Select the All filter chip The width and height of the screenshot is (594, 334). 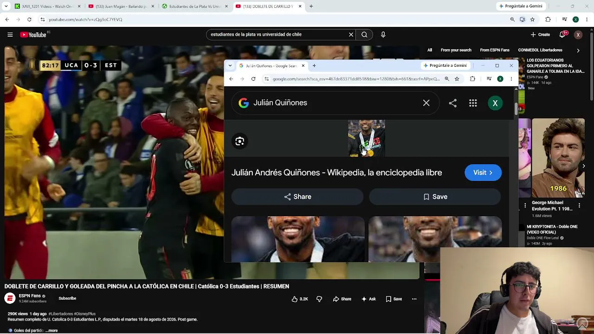[x=430, y=50]
